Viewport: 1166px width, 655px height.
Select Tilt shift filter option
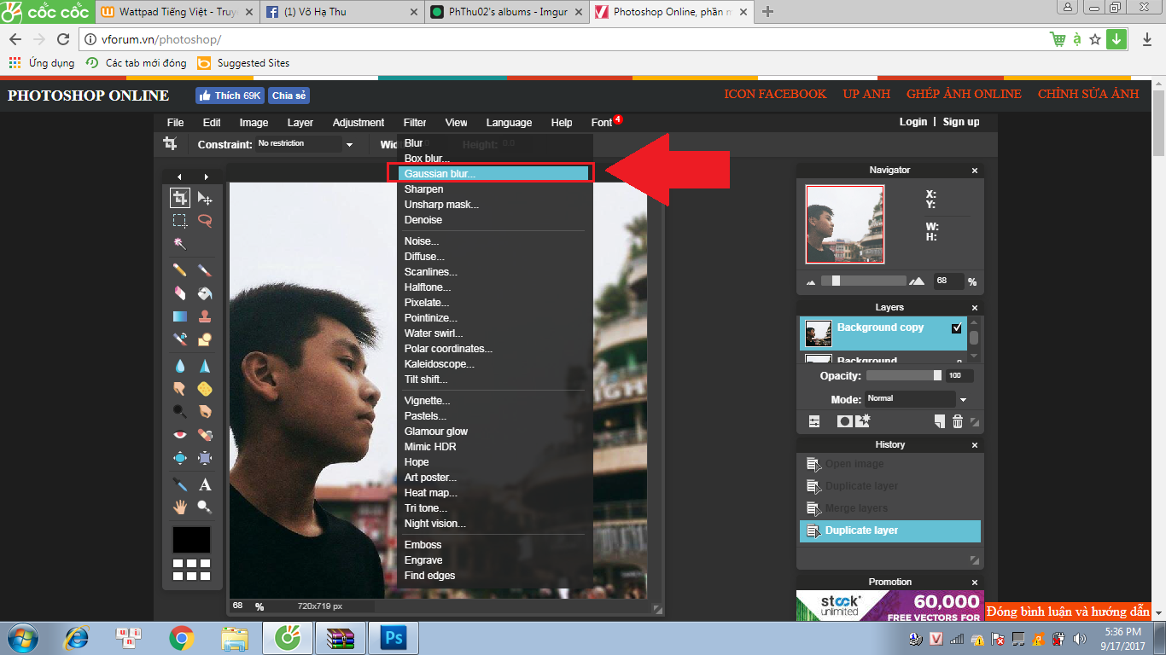click(426, 380)
